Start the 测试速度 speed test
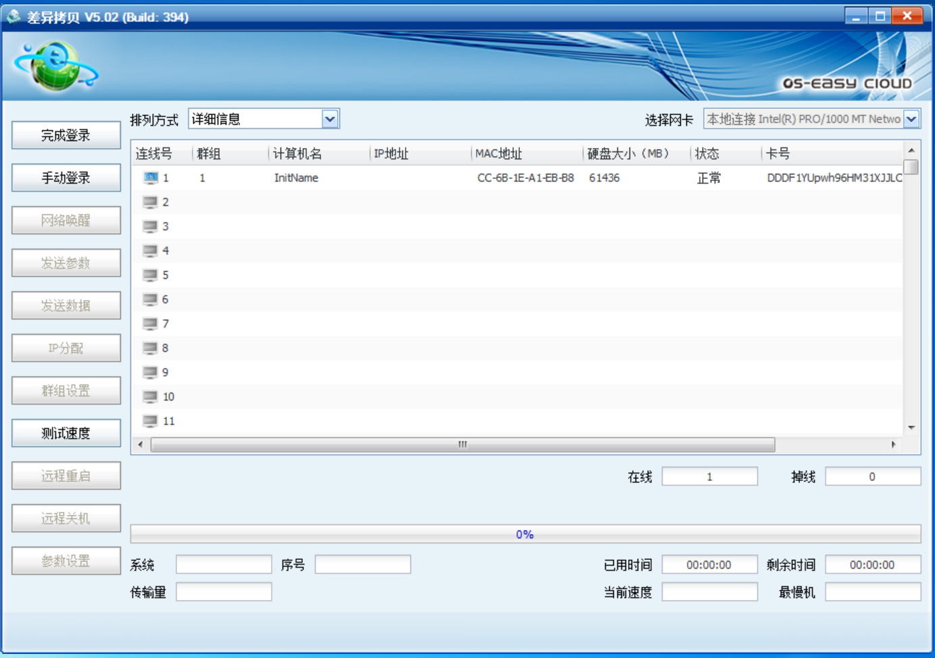This screenshot has width=935, height=658. (x=66, y=433)
